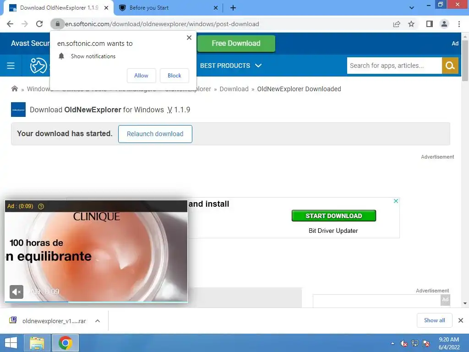View site info via lock icon

[57, 24]
